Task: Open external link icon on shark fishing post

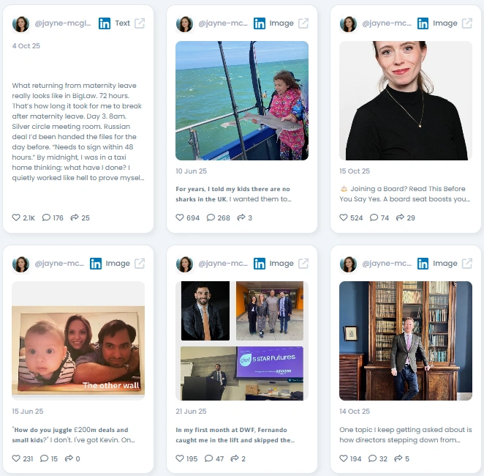Action: [x=303, y=23]
